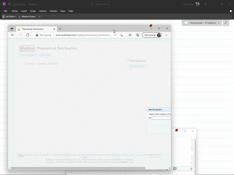Open the Firefox link in the footer
This screenshot has width=234, height=175.
pos(125,155)
